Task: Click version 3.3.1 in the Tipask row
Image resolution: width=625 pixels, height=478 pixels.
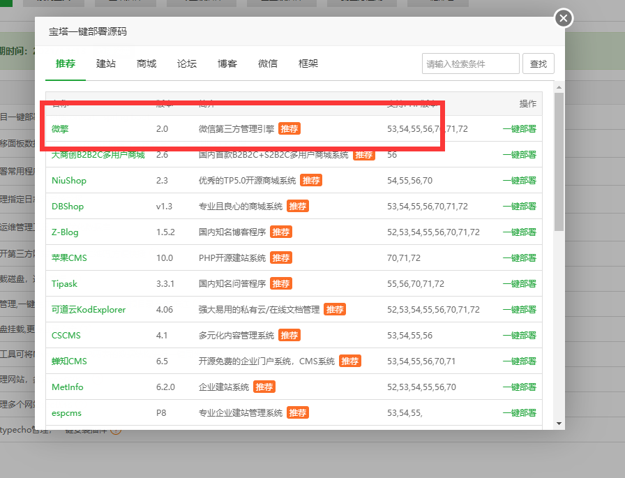Action: (165, 284)
